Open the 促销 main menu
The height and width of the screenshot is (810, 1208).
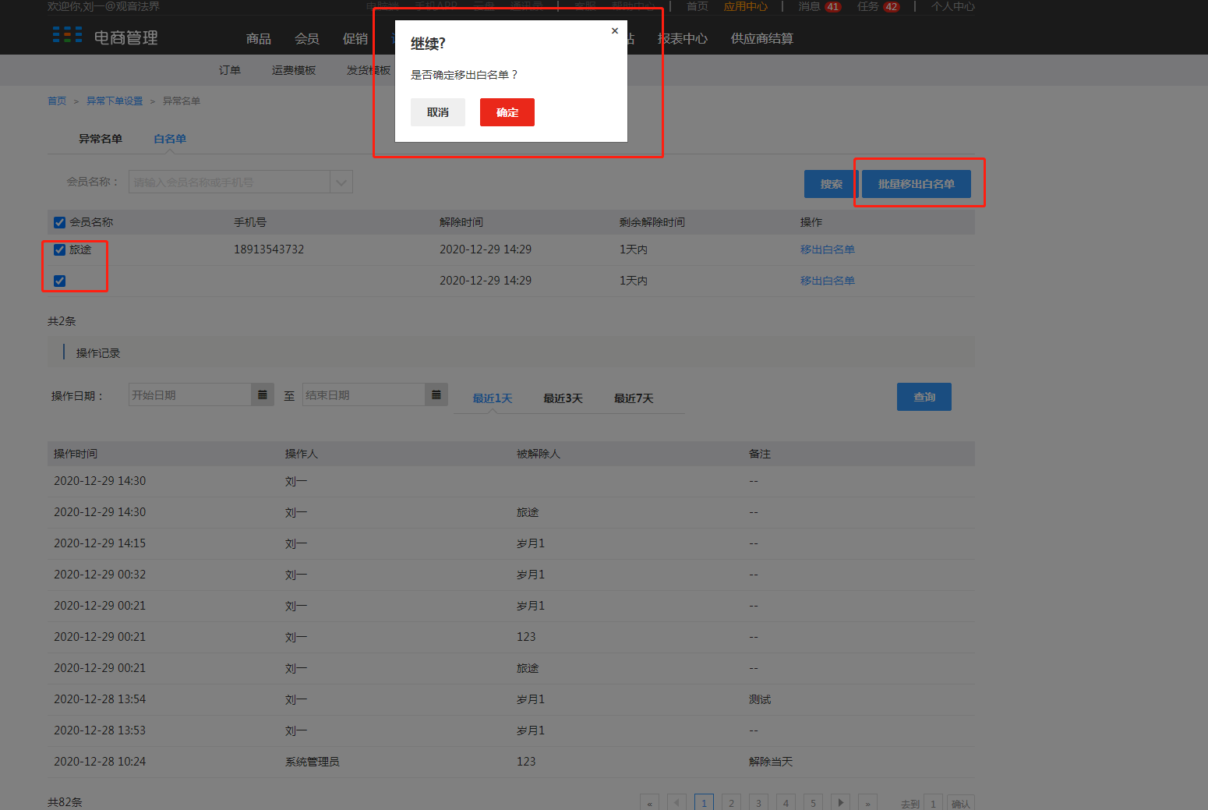pos(355,38)
